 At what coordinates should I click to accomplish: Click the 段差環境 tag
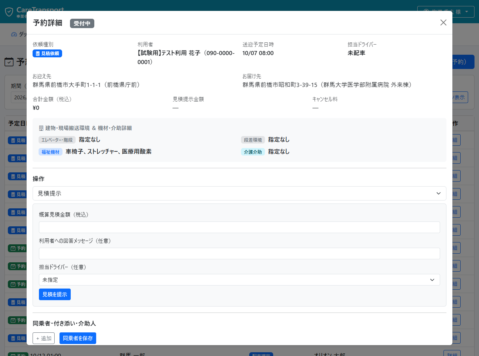click(253, 140)
